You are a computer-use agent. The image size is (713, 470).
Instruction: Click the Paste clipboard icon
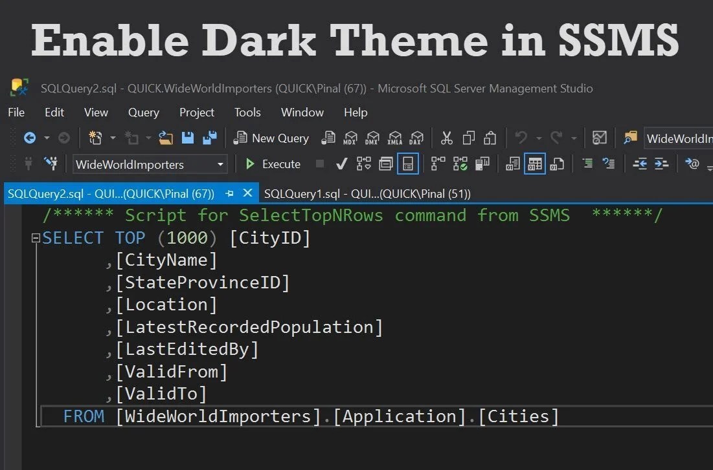tap(490, 138)
